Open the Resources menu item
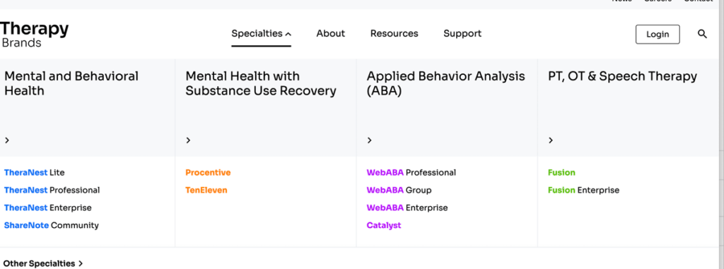The height and width of the screenshot is (269, 724). point(395,34)
